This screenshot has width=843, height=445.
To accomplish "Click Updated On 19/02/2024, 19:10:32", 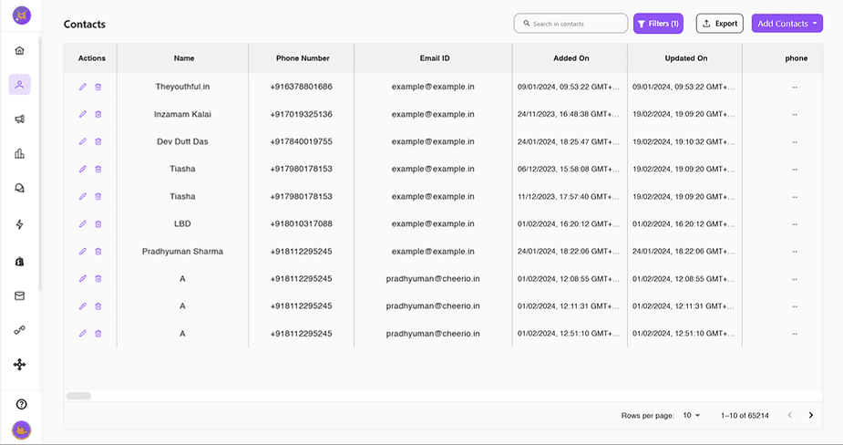I will coord(684,141).
